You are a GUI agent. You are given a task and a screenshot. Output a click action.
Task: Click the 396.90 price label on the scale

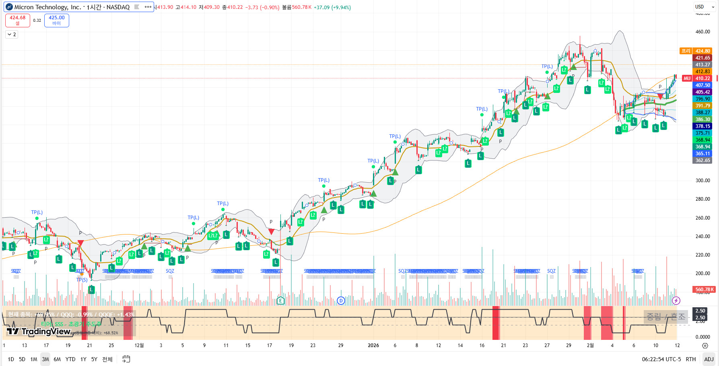[x=703, y=99]
